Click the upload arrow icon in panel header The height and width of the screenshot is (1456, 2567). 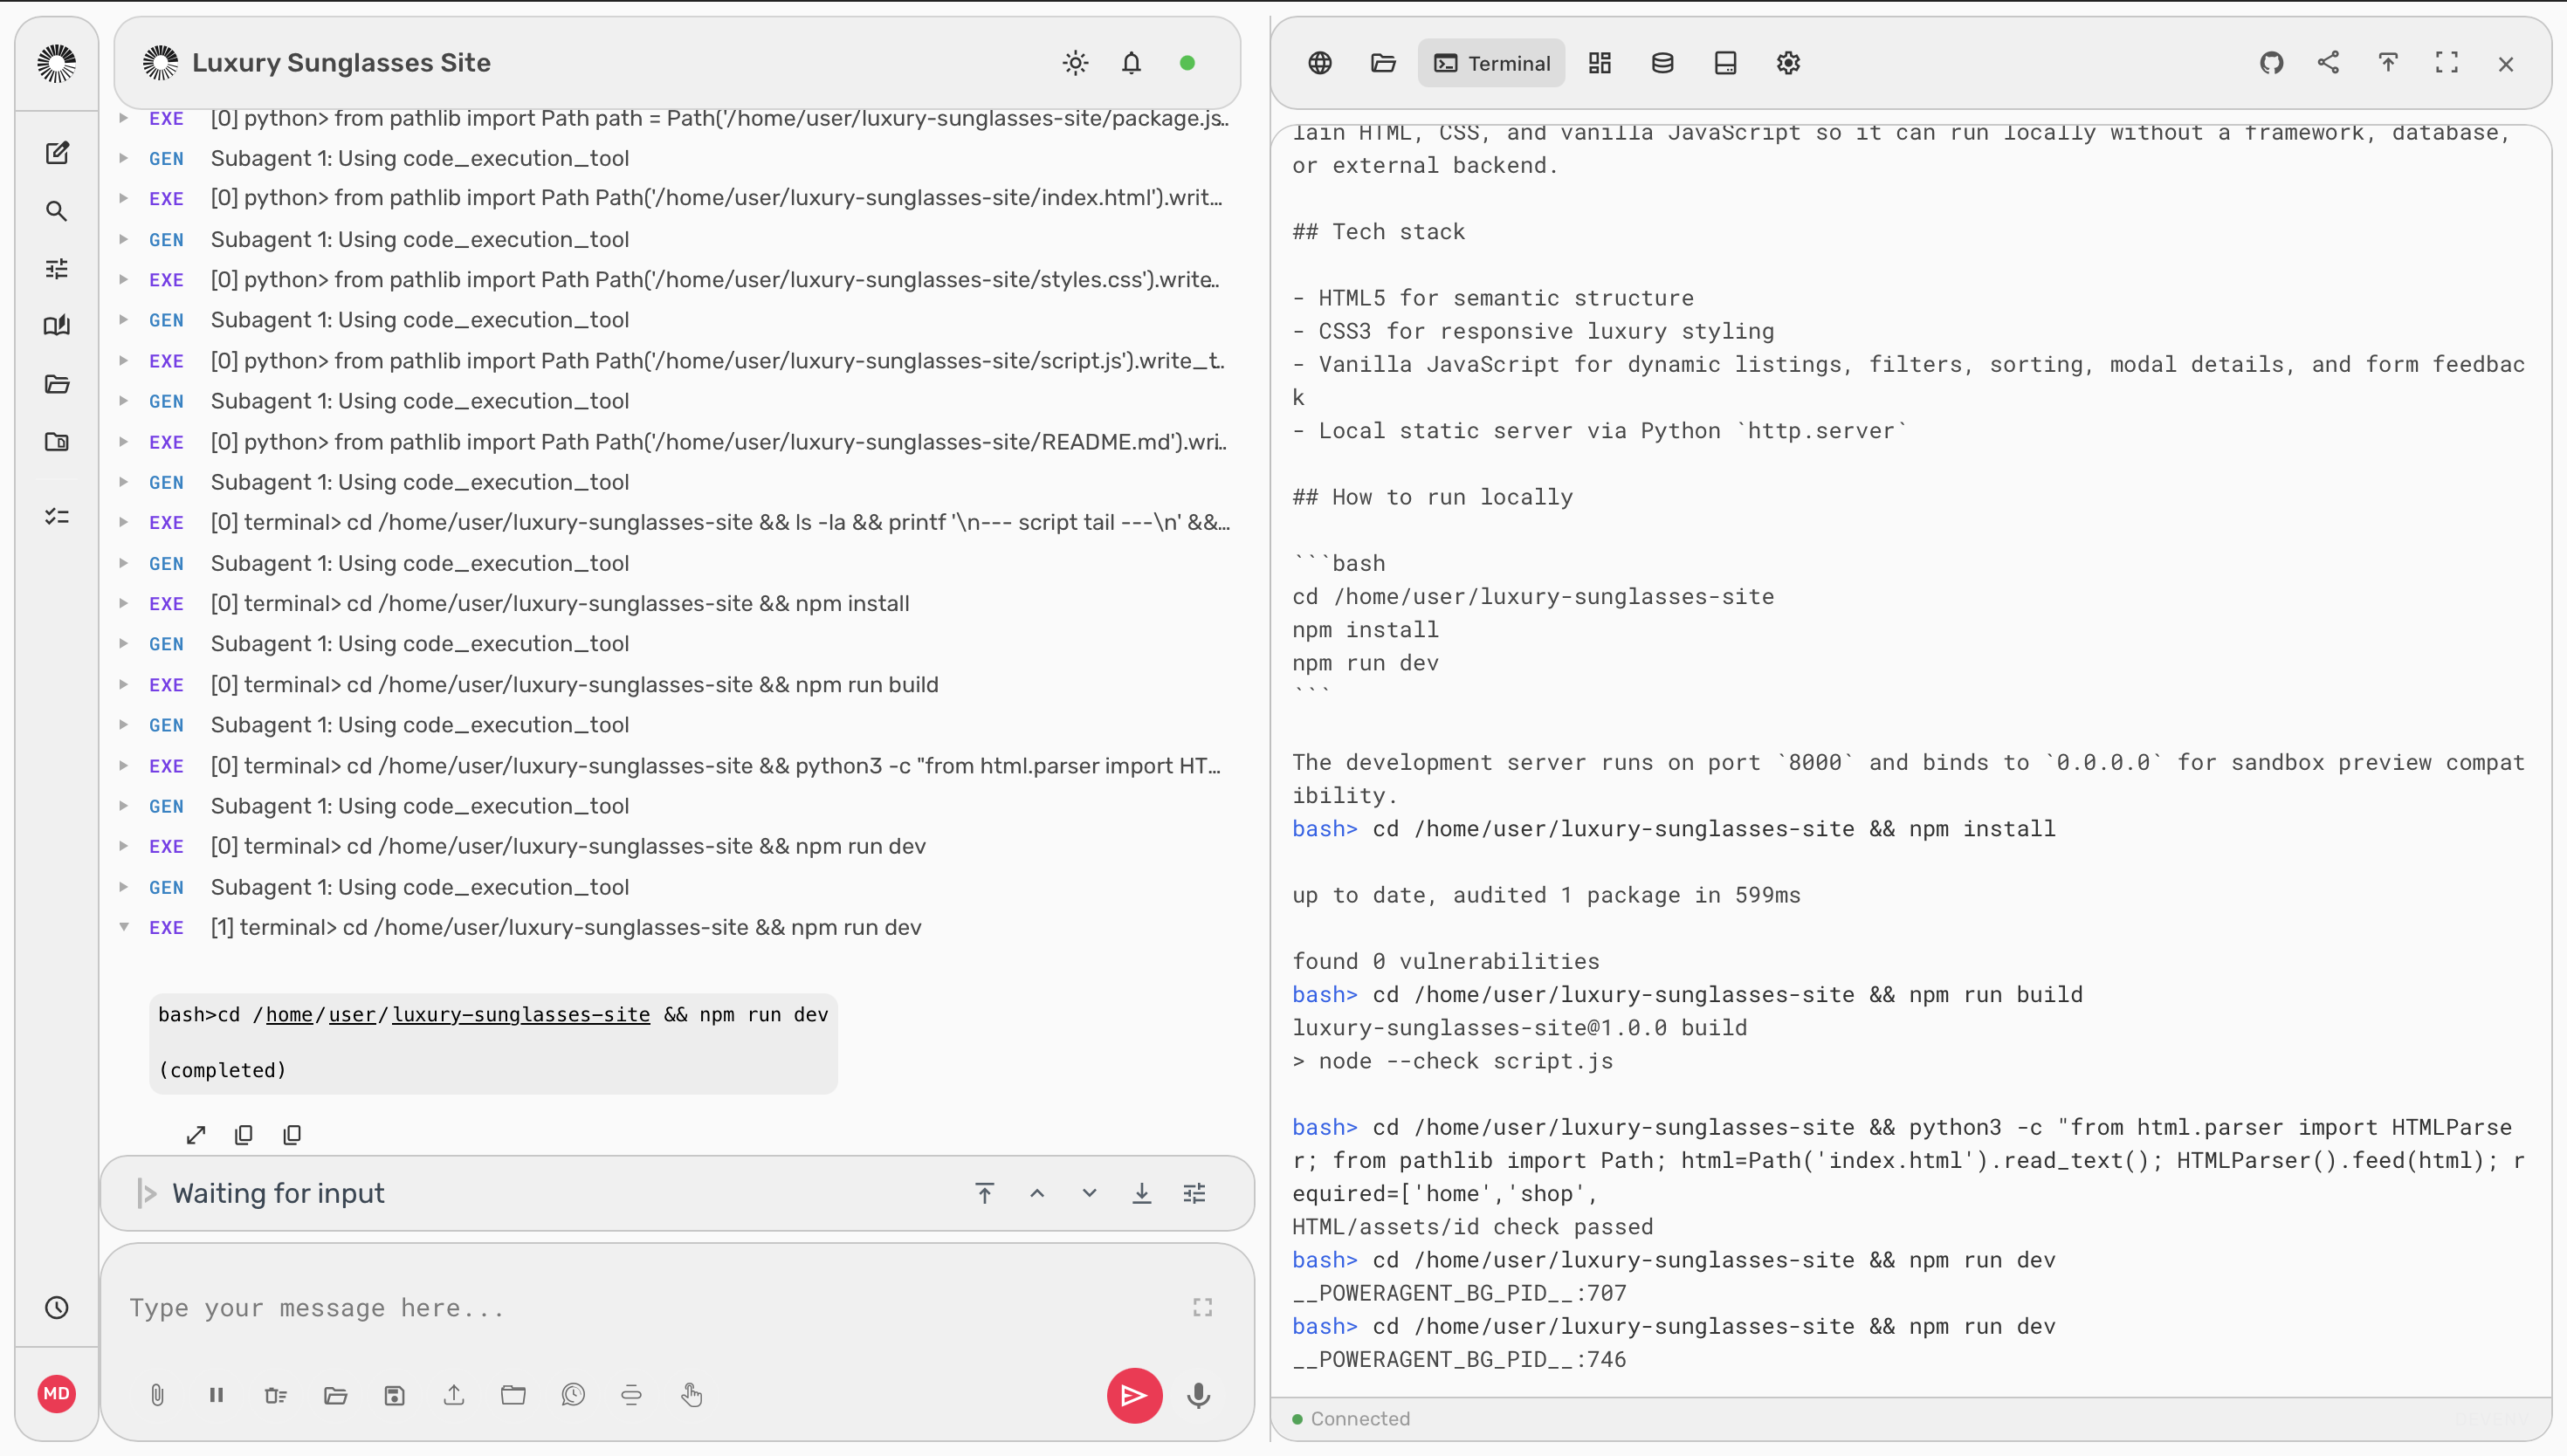point(2388,63)
